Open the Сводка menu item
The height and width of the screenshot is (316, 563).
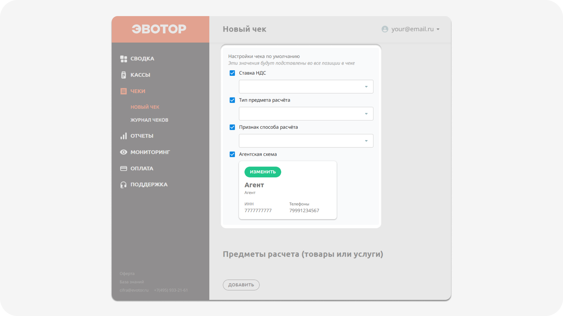click(x=142, y=59)
